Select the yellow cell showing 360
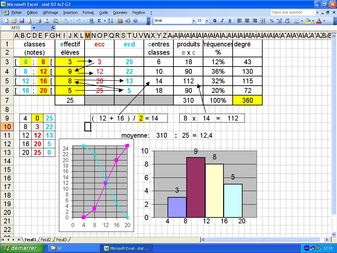The height and width of the screenshot is (253, 337). (x=247, y=100)
